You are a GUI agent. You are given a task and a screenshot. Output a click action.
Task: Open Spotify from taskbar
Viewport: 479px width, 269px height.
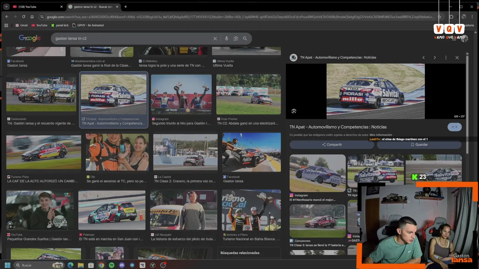(112, 265)
